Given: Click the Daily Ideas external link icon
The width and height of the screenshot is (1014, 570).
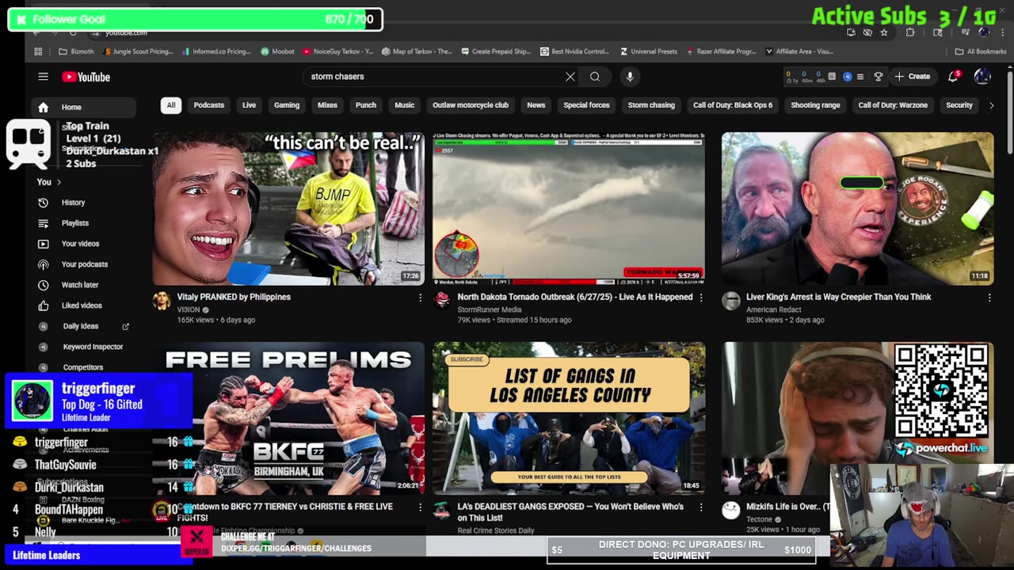Looking at the screenshot, I should click(125, 326).
